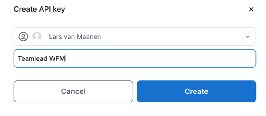Click the user circle icon
The width and height of the screenshot is (266, 116).
[x=23, y=36]
